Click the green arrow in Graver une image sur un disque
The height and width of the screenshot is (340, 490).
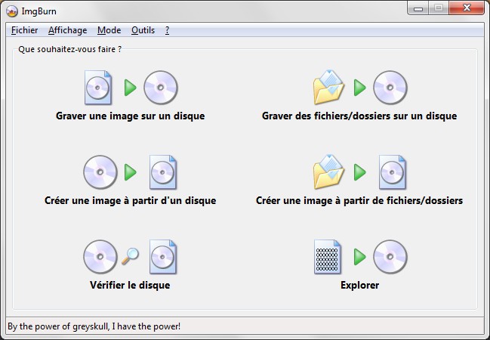131,88
